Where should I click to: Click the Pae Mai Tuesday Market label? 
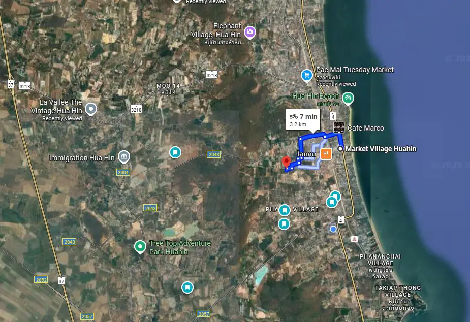[x=355, y=70]
